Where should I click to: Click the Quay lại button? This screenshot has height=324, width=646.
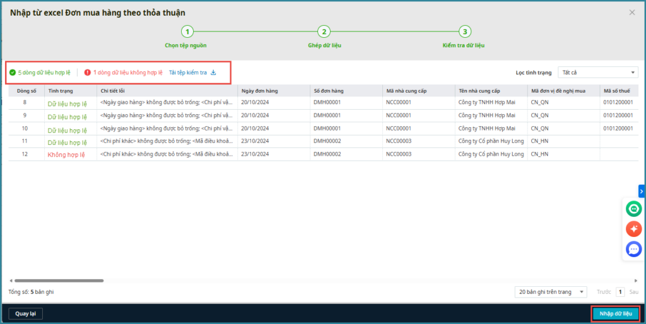coord(25,313)
